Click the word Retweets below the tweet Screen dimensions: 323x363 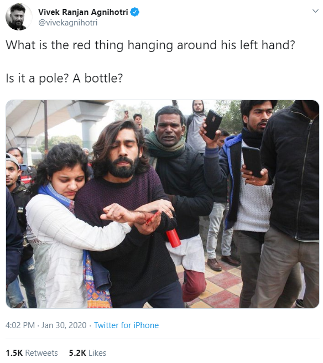click(41, 353)
